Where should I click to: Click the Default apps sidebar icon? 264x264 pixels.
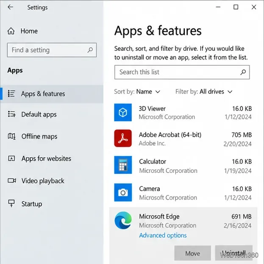[11, 114]
